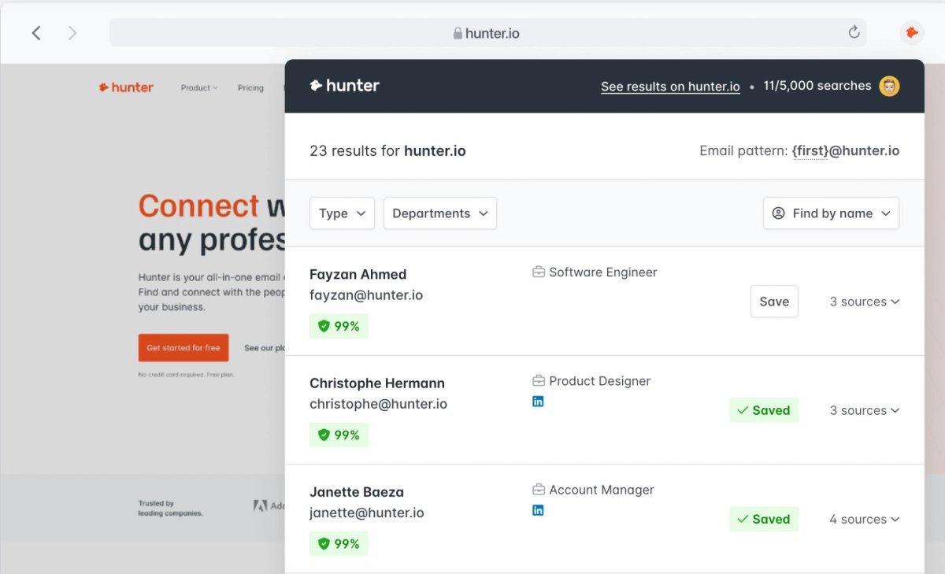This screenshot has width=945, height=574.
Task: Click the lock icon in the address bar
Action: pos(457,33)
